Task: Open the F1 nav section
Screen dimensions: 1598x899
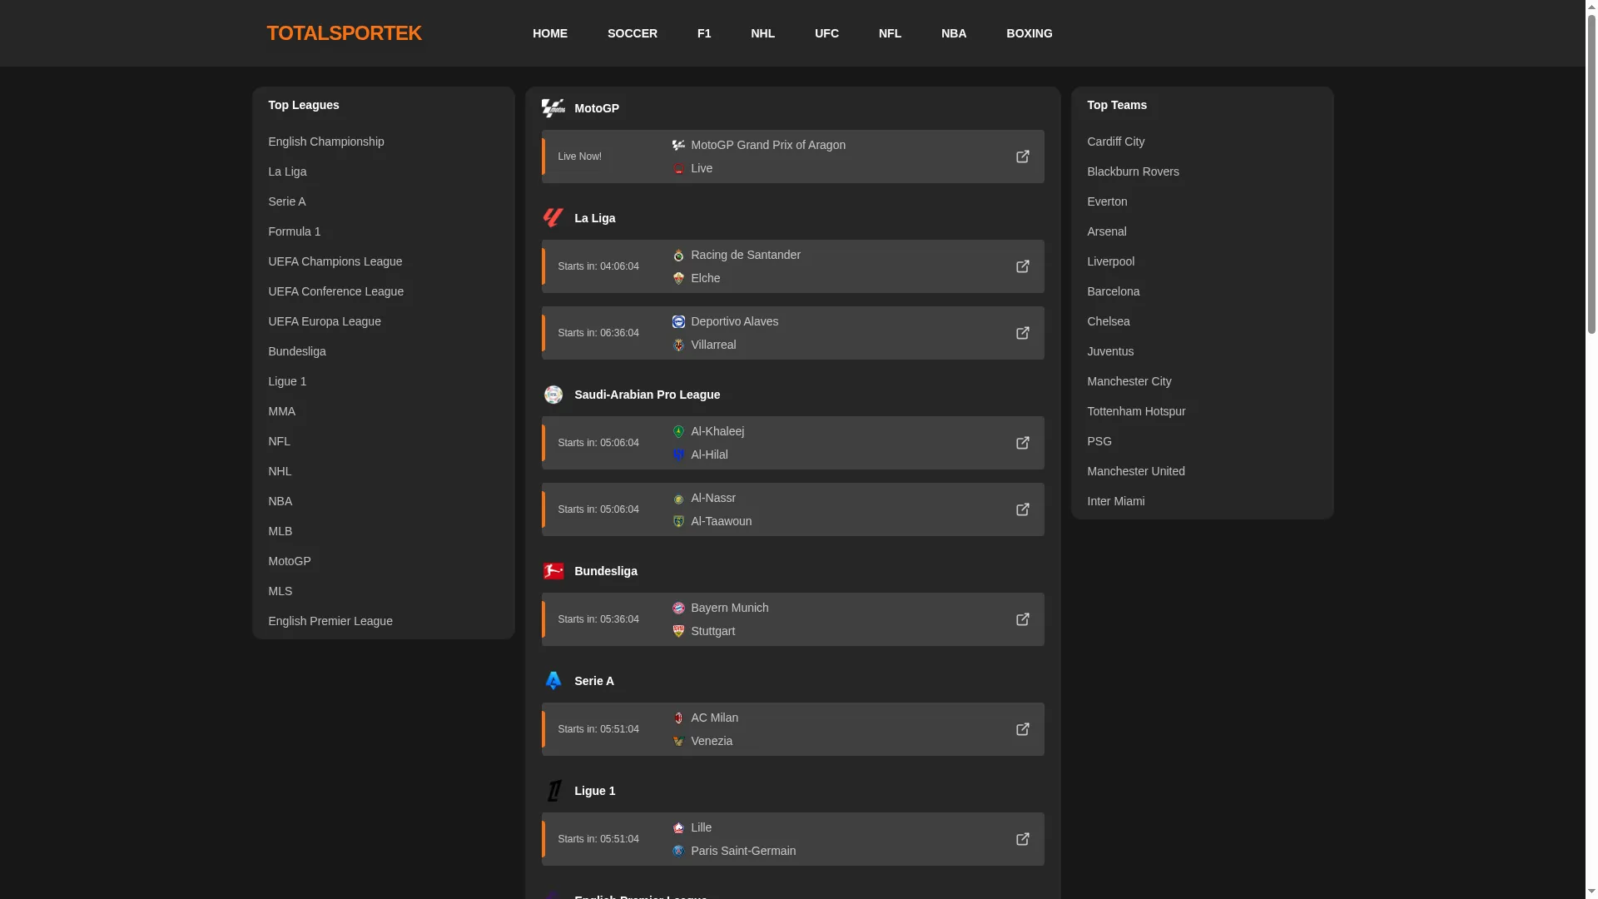Action: coord(704,33)
